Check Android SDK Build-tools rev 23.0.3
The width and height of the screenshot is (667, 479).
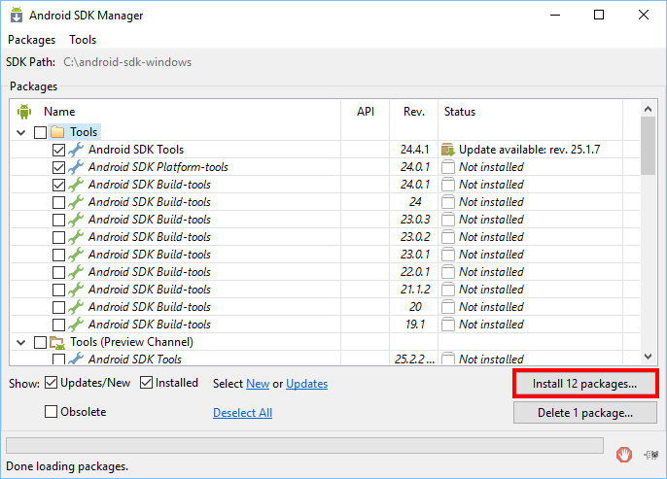58,220
